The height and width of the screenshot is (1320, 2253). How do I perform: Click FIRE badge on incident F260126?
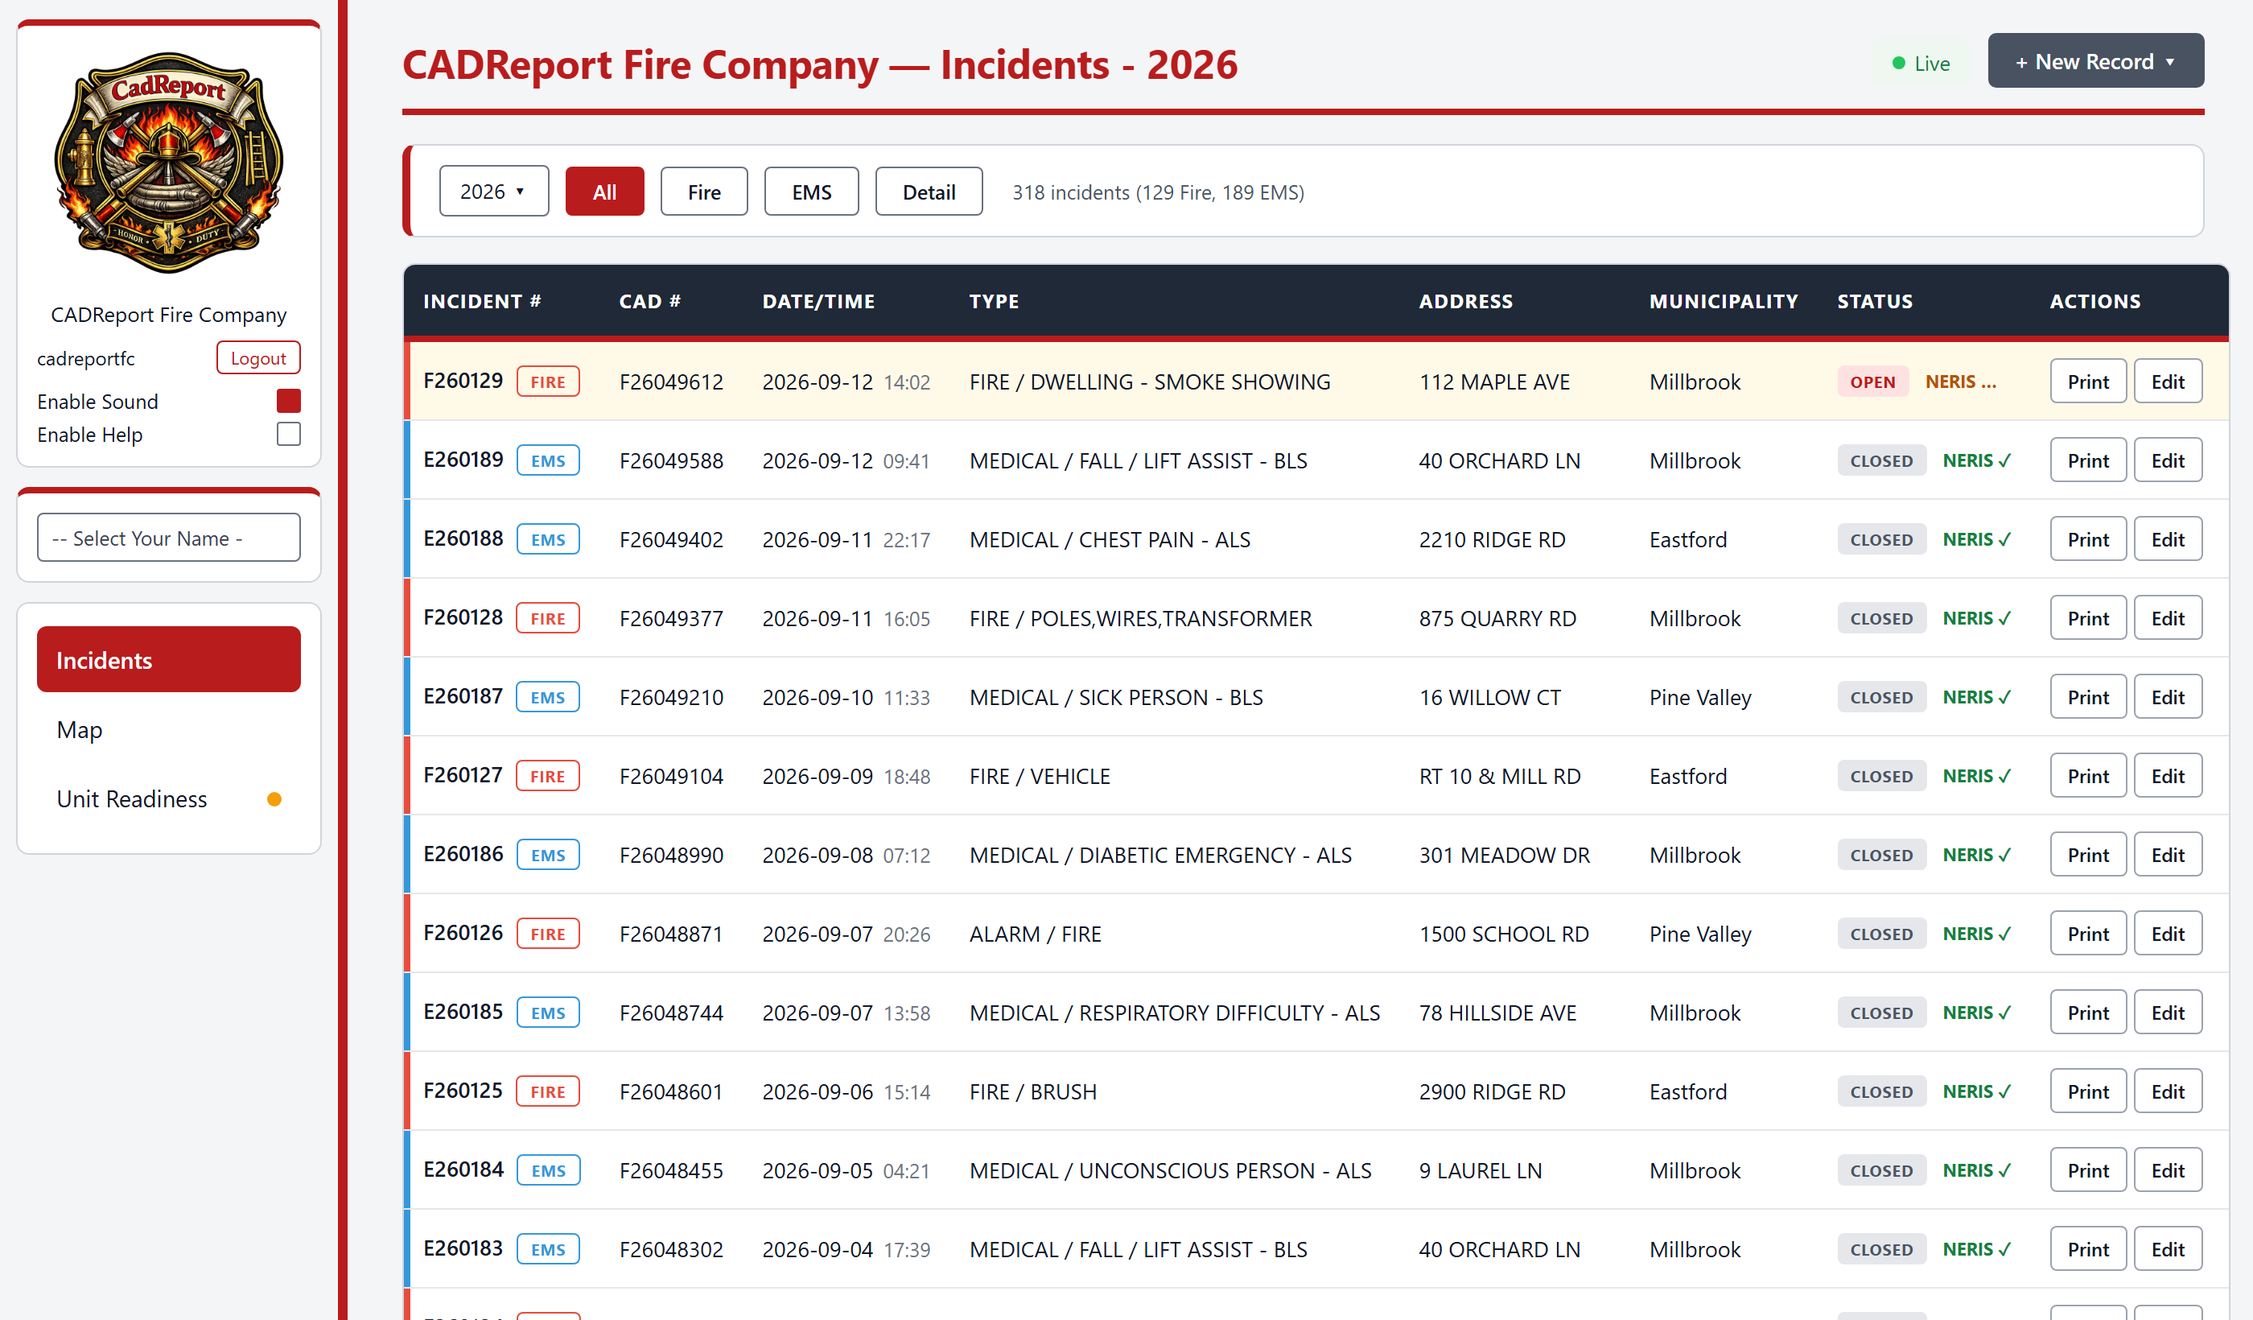[x=548, y=934]
